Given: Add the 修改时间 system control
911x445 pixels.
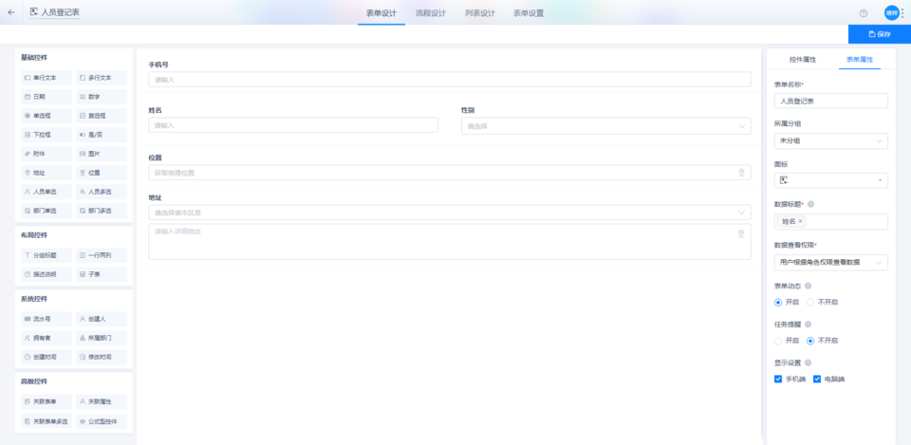Looking at the screenshot, I should coord(102,358).
